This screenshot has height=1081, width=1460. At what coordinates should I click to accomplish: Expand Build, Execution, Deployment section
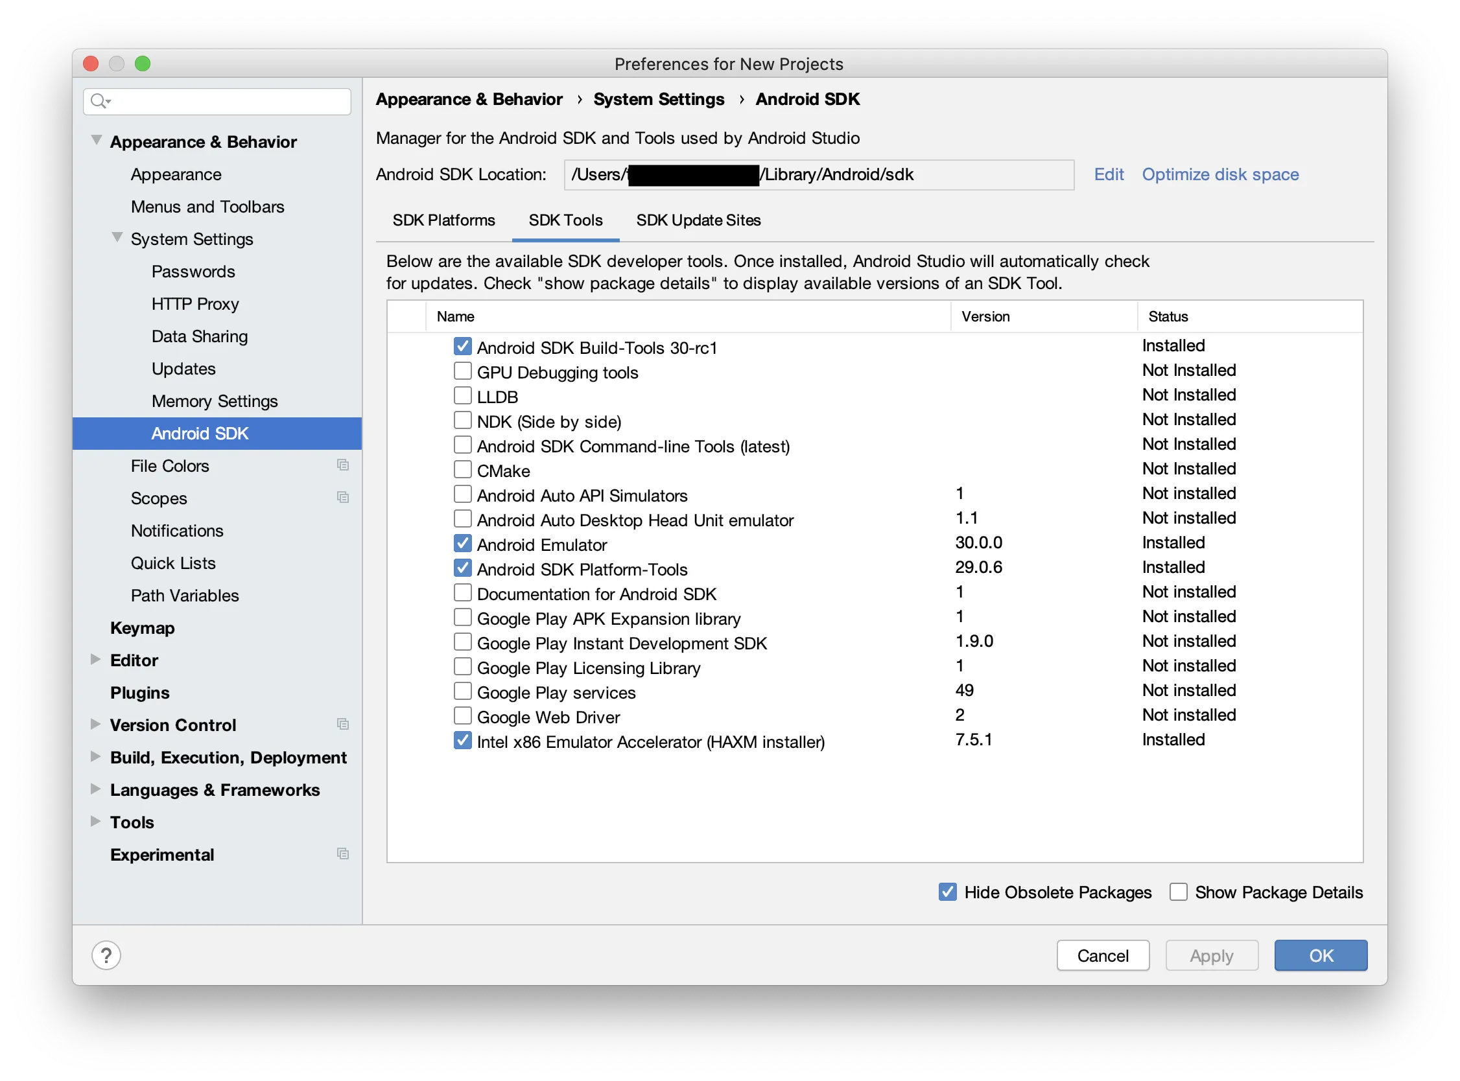pos(95,757)
